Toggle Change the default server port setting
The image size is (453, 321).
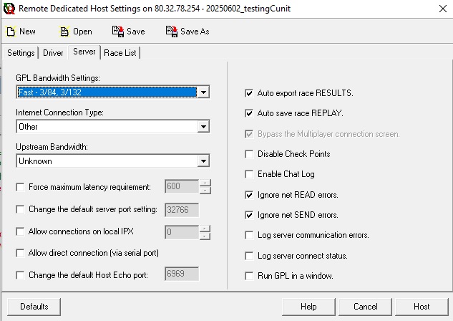20,209
